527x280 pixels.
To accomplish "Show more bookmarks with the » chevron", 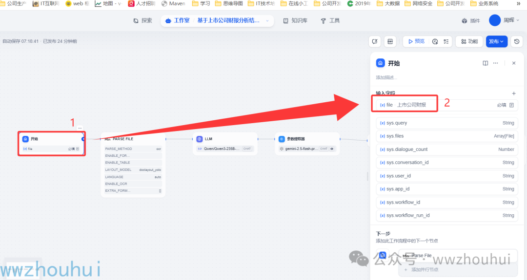I will point(518,3).
